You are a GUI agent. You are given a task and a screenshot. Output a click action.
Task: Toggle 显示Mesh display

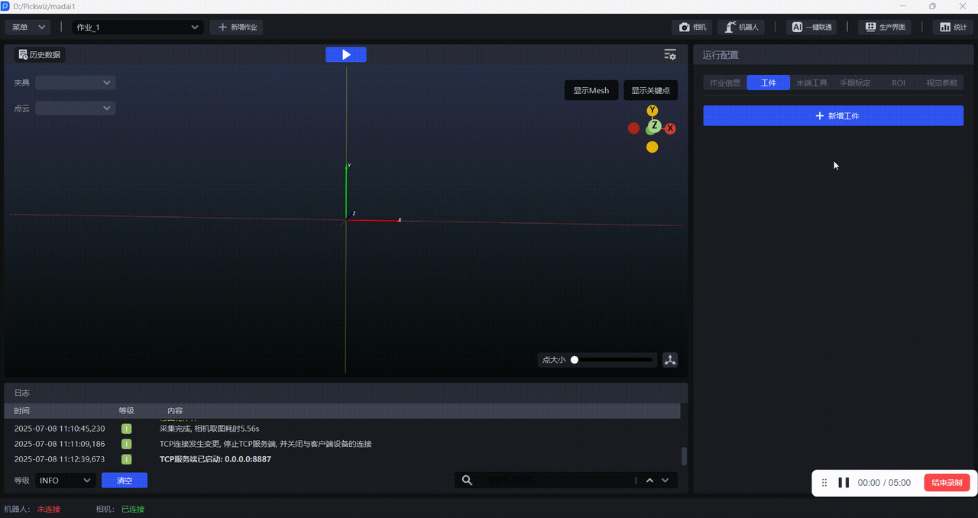591,90
